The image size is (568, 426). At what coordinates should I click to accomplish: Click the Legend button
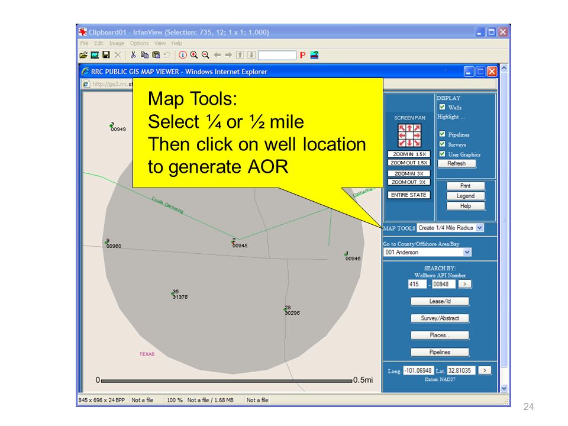point(466,196)
